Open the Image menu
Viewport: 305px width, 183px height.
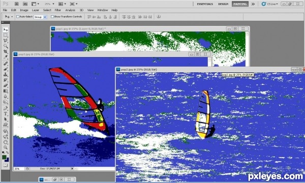24,10
